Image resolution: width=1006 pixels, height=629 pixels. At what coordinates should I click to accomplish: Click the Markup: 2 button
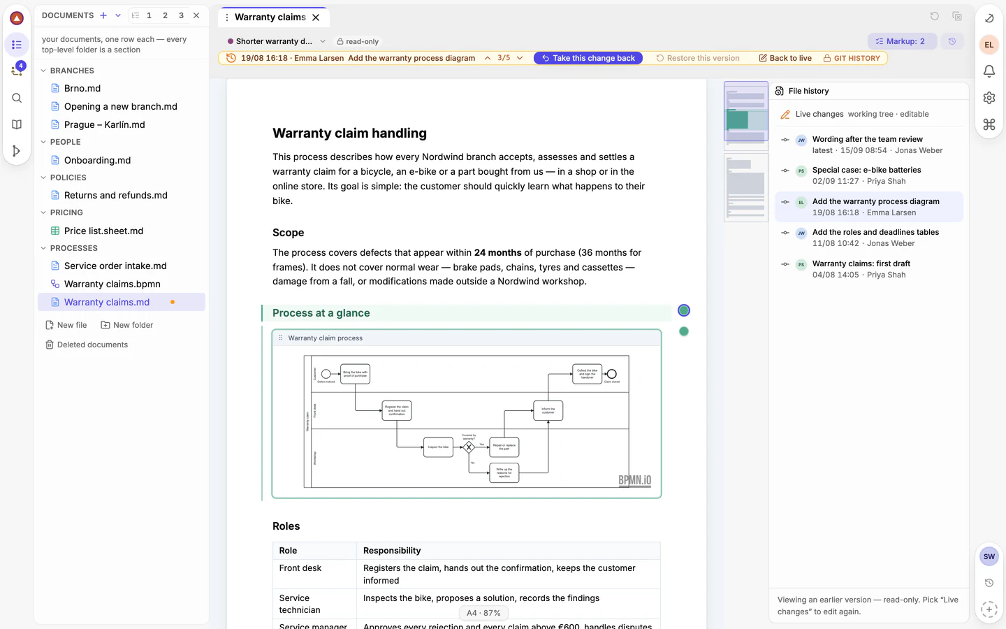pos(901,41)
